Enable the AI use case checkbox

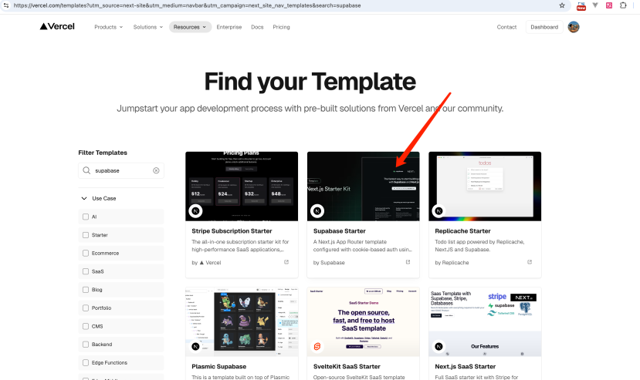86,217
